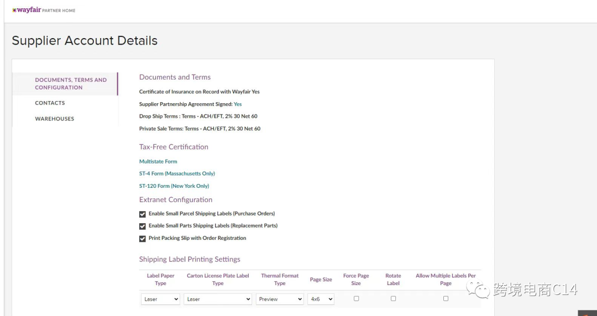This screenshot has width=597, height=316.
Task: Uncheck Enable Small Parcel Shipping Labels
Action: 143,214
